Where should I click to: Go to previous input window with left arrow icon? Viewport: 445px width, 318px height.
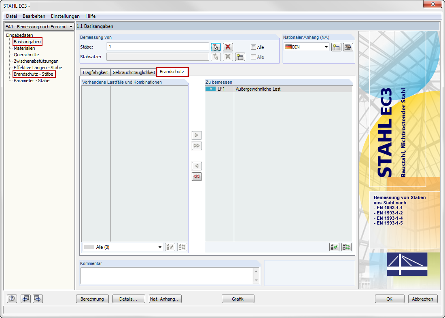click(26, 299)
